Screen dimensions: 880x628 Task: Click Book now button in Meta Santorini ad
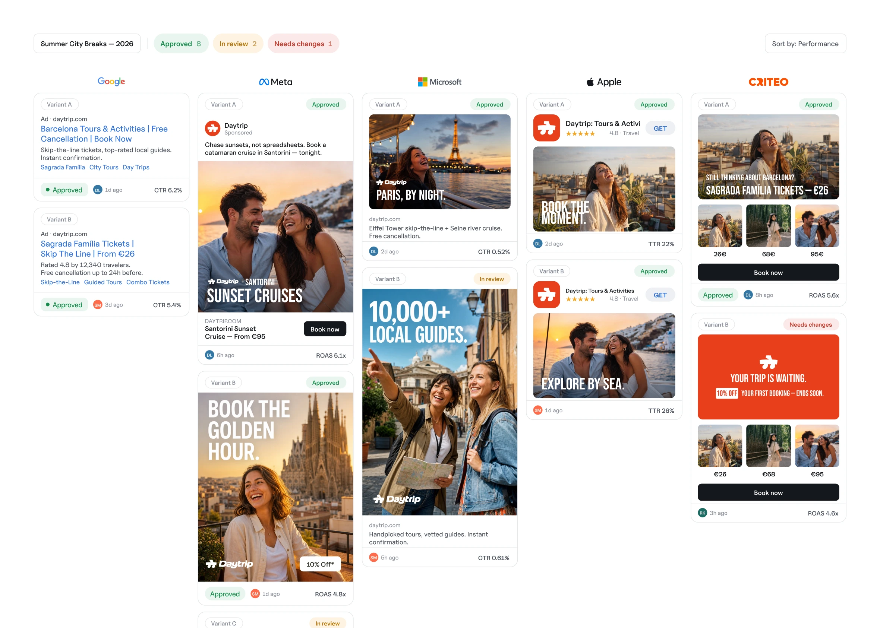[x=325, y=329]
